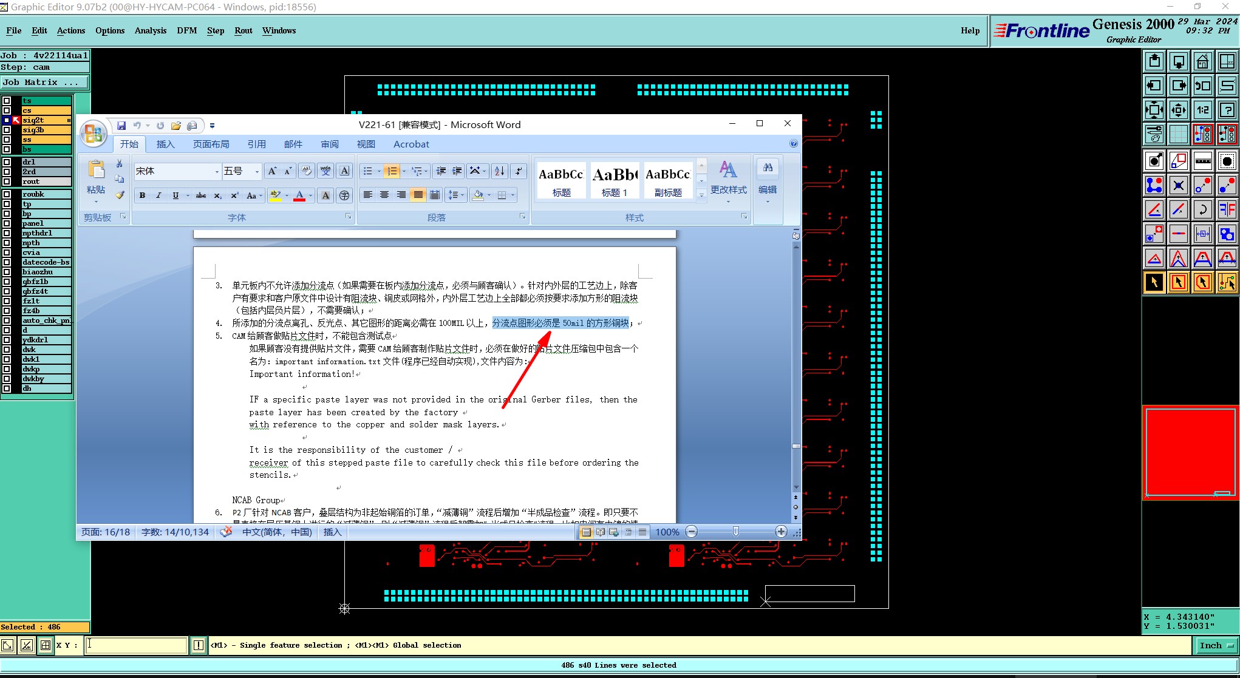Click the Format Painter brush in Word
Viewport: 1240px width, 678px height.
120,195
